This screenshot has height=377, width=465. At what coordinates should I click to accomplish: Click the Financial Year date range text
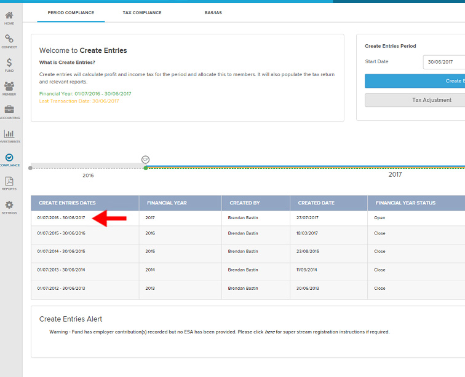coord(85,93)
